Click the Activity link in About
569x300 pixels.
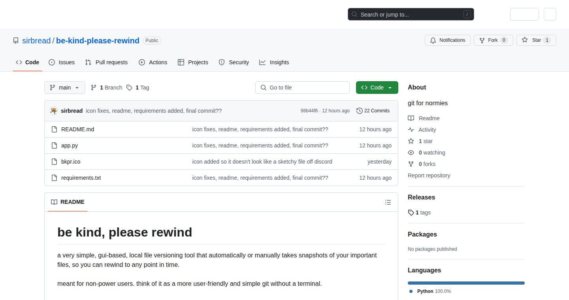427,130
